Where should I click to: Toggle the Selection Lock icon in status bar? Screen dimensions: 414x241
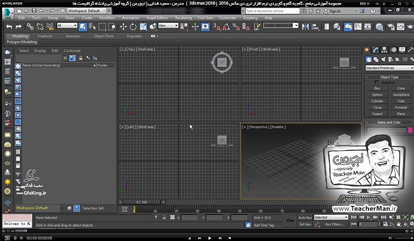coord(164,218)
